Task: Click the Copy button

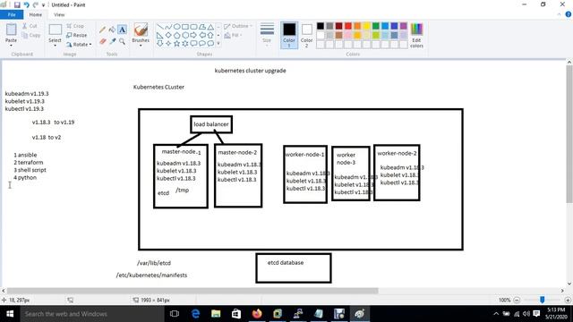Action: pos(30,35)
